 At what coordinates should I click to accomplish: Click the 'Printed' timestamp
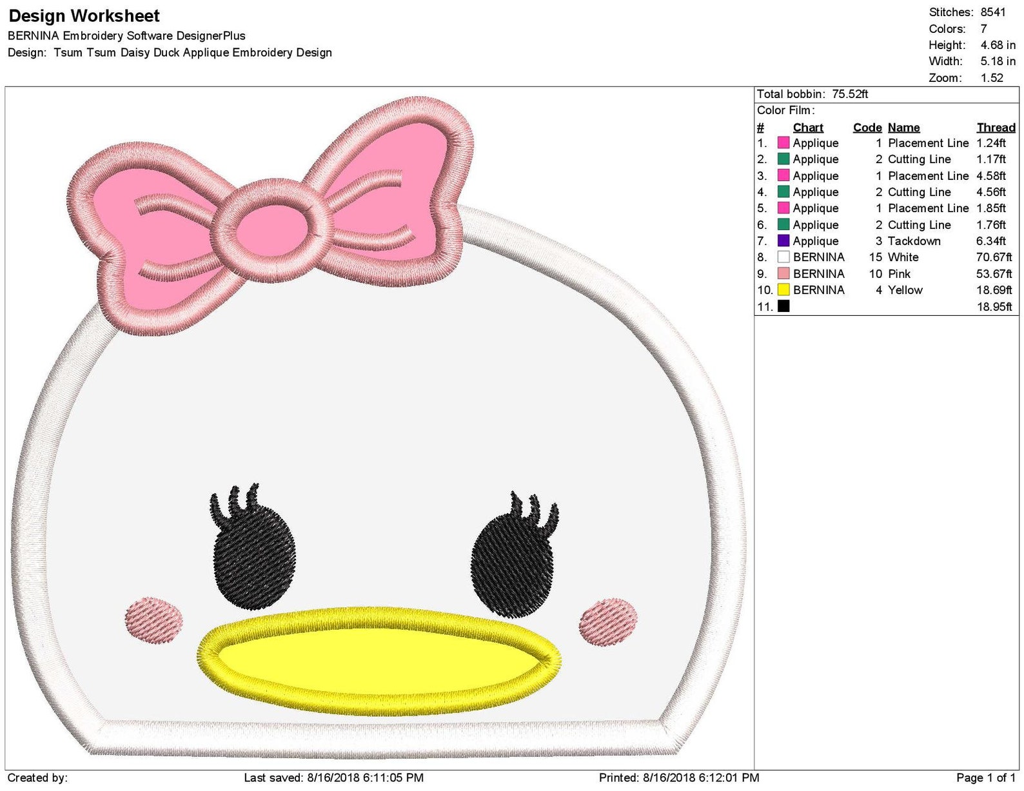679,778
